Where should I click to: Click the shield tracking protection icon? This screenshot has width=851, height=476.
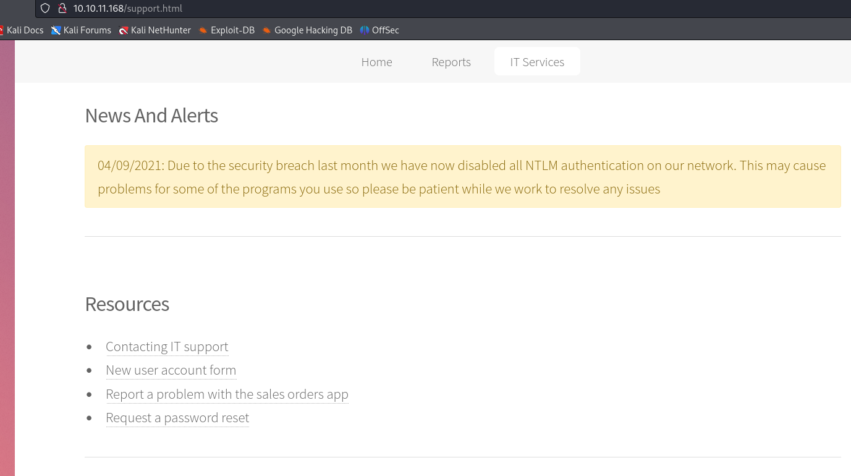45,9
